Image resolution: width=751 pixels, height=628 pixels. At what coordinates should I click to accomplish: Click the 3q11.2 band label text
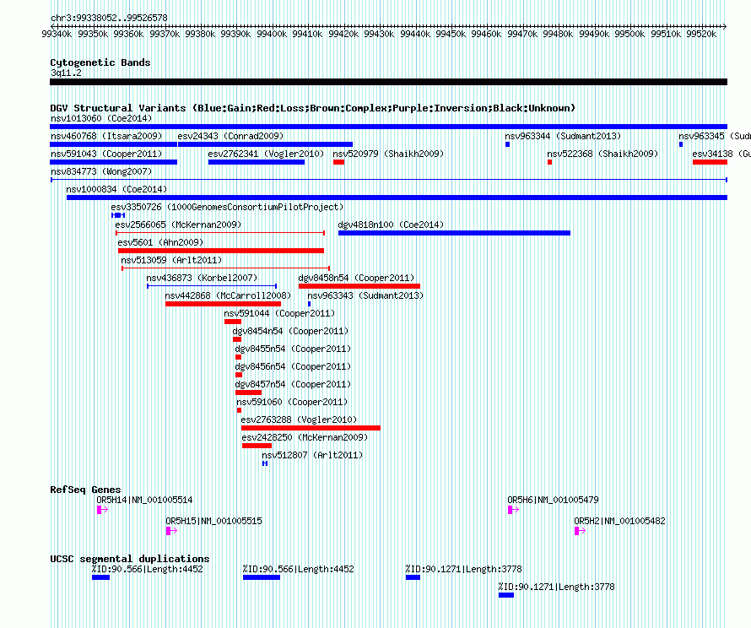(66, 73)
